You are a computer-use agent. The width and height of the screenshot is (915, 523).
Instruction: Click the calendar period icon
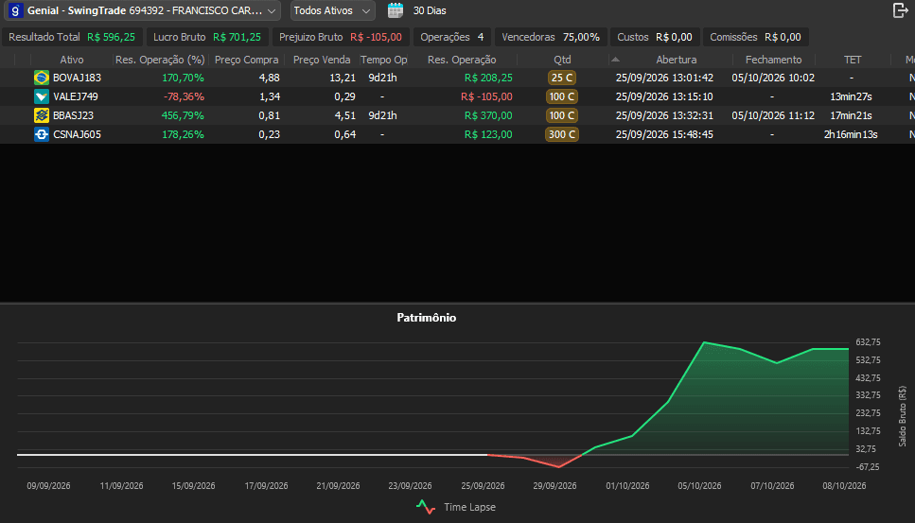point(396,10)
